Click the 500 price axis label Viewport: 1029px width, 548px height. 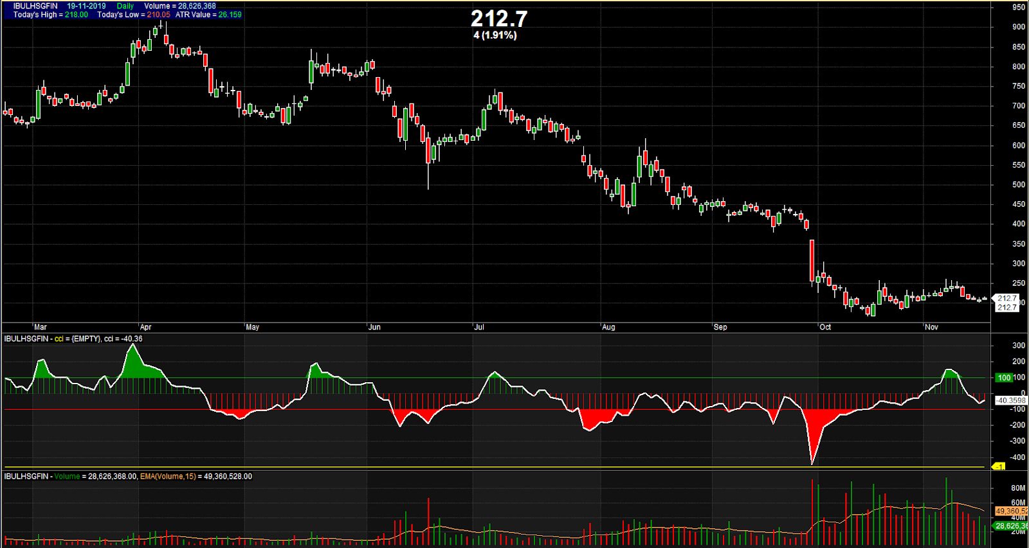(1019, 185)
